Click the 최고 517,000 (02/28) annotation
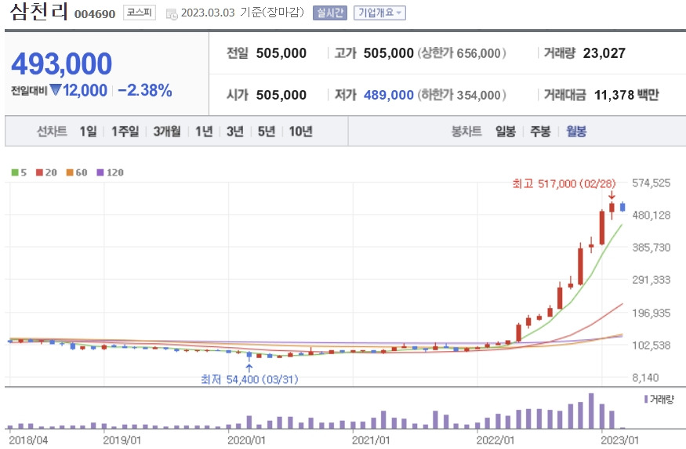 pyautogui.click(x=564, y=183)
